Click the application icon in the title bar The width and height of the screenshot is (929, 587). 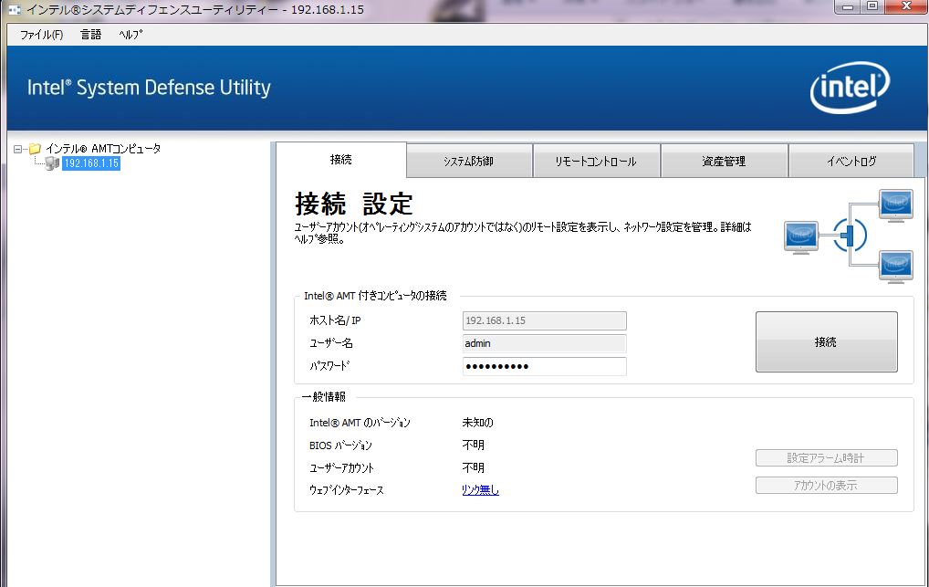click(x=15, y=9)
